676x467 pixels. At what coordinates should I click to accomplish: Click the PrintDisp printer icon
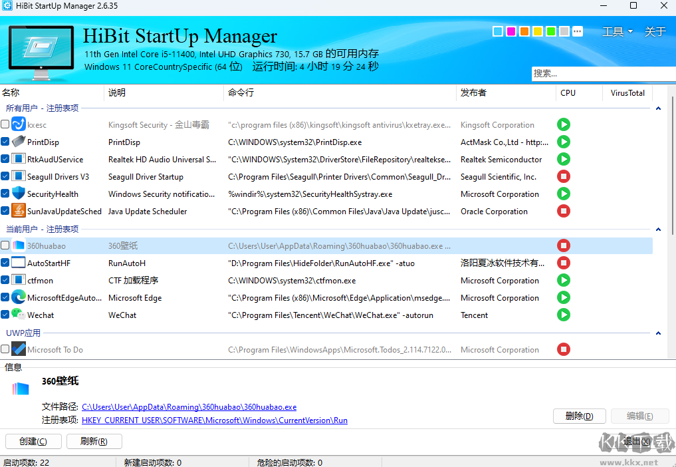[x=19, y=142]
